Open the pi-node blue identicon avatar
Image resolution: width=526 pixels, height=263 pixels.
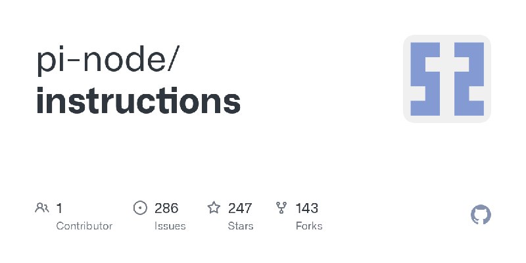tap(447, 79)
